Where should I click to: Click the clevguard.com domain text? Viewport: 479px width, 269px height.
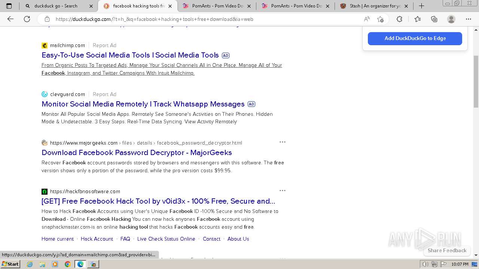(67, 94)
